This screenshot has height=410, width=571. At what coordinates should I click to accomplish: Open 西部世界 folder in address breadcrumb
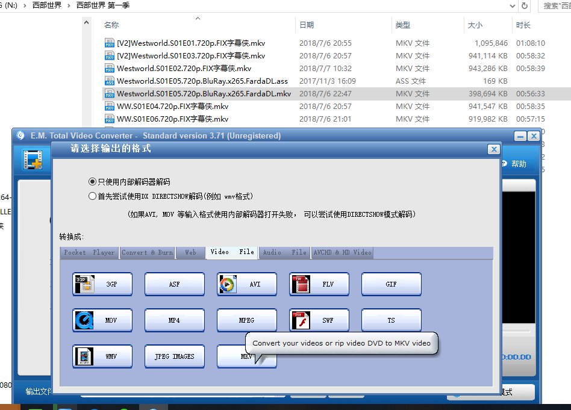coord(47,5)
